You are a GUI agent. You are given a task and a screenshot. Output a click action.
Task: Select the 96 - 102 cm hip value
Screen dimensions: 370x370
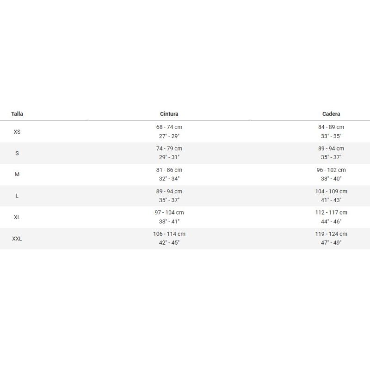(x=331, y=170)
